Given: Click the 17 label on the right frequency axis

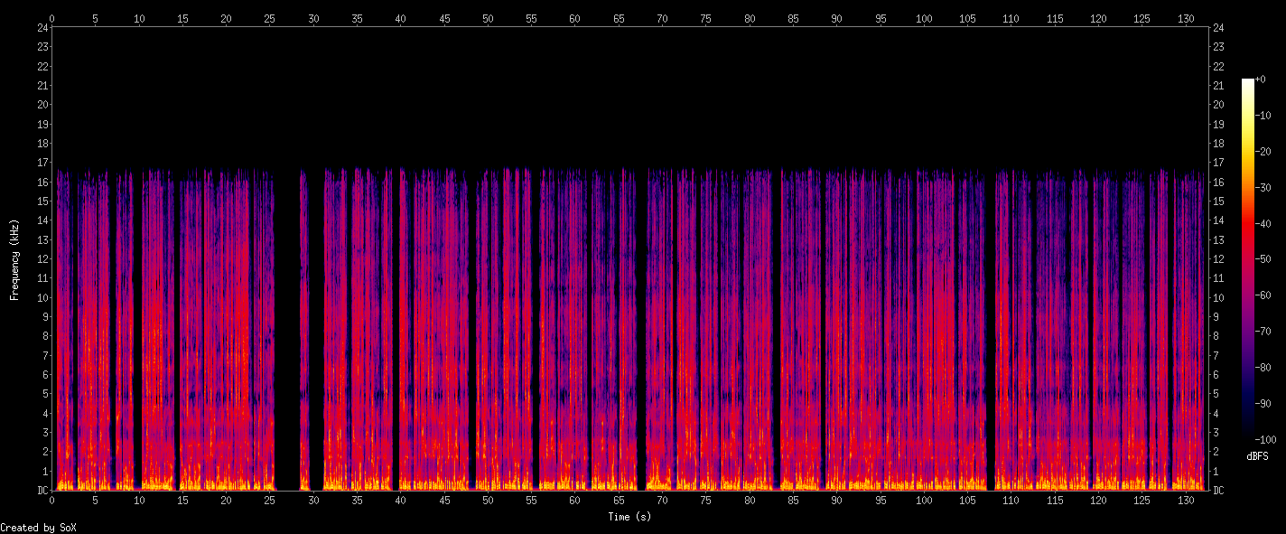Looking at the screenshot, I should tap(1218, 163).
